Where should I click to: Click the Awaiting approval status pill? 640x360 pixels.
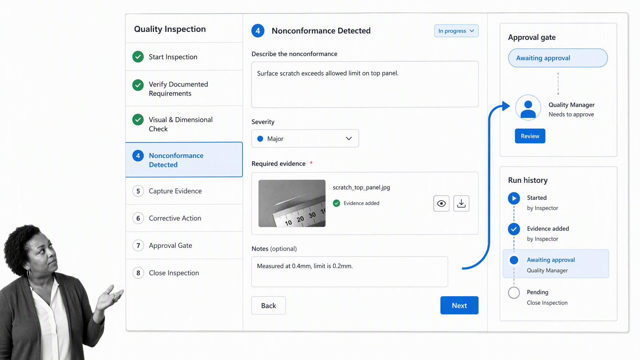(x=558, y=58)
